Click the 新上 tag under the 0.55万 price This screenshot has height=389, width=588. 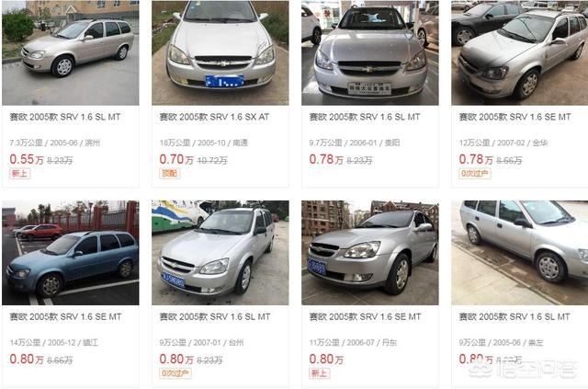point(20,174)
